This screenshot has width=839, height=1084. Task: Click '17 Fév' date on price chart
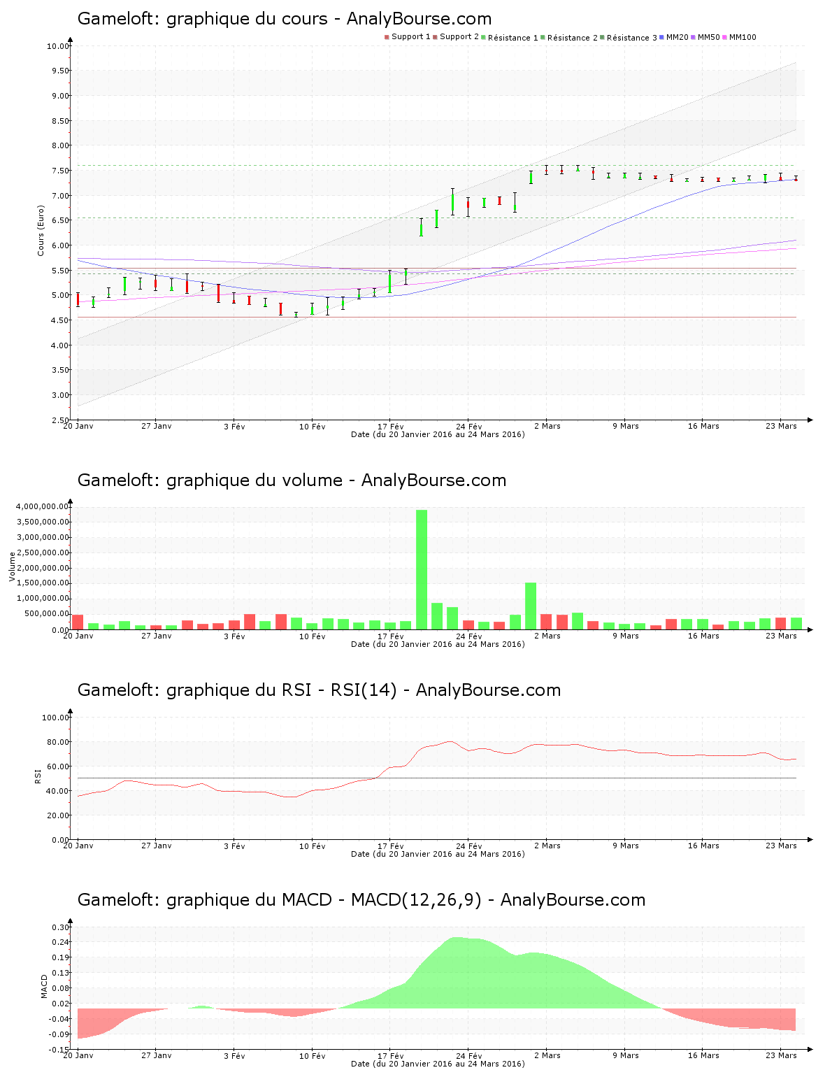click(391, 426)
